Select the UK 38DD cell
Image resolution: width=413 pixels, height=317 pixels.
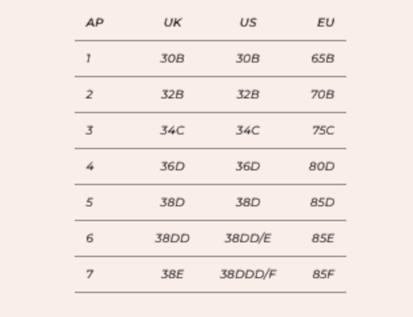coord(172,238)
